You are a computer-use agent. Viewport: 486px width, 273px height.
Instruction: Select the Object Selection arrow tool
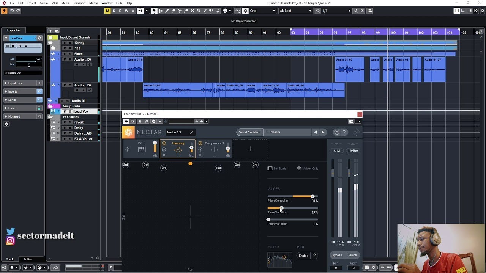(x=154, y=11)
